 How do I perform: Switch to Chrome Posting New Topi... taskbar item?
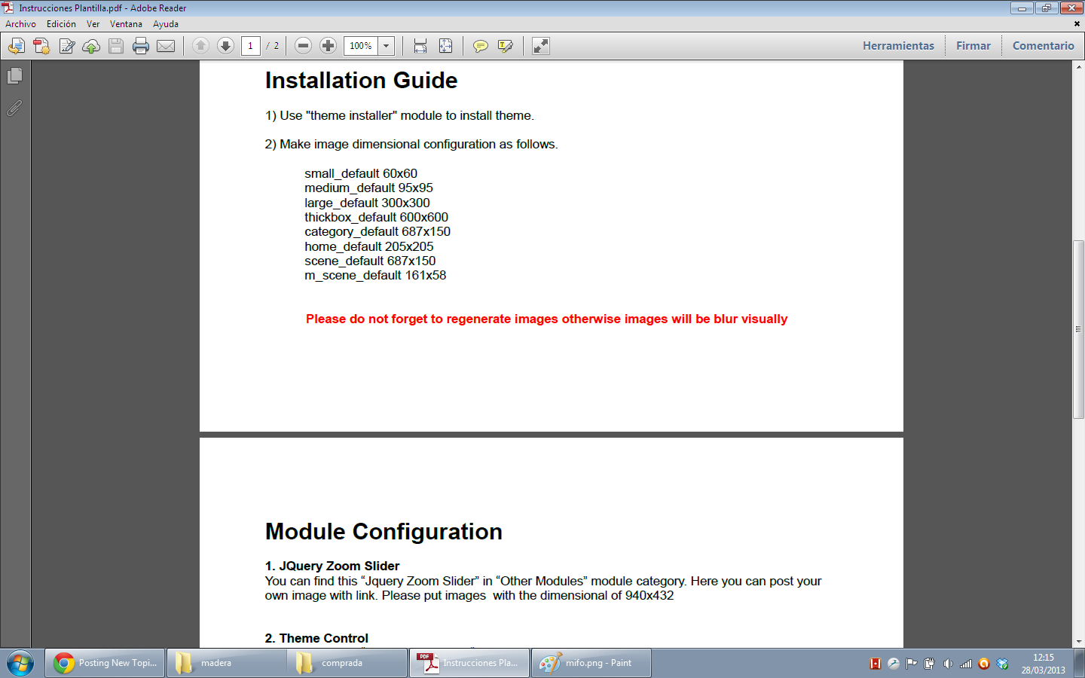(x=105, y=663)
